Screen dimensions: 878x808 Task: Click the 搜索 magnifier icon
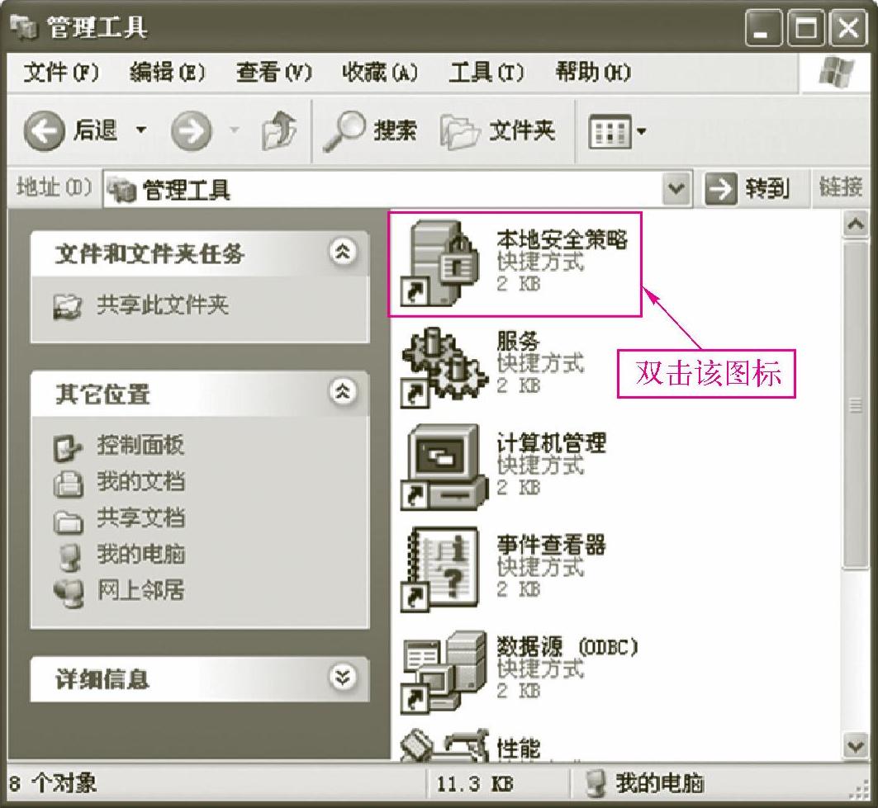click(344, 131)
